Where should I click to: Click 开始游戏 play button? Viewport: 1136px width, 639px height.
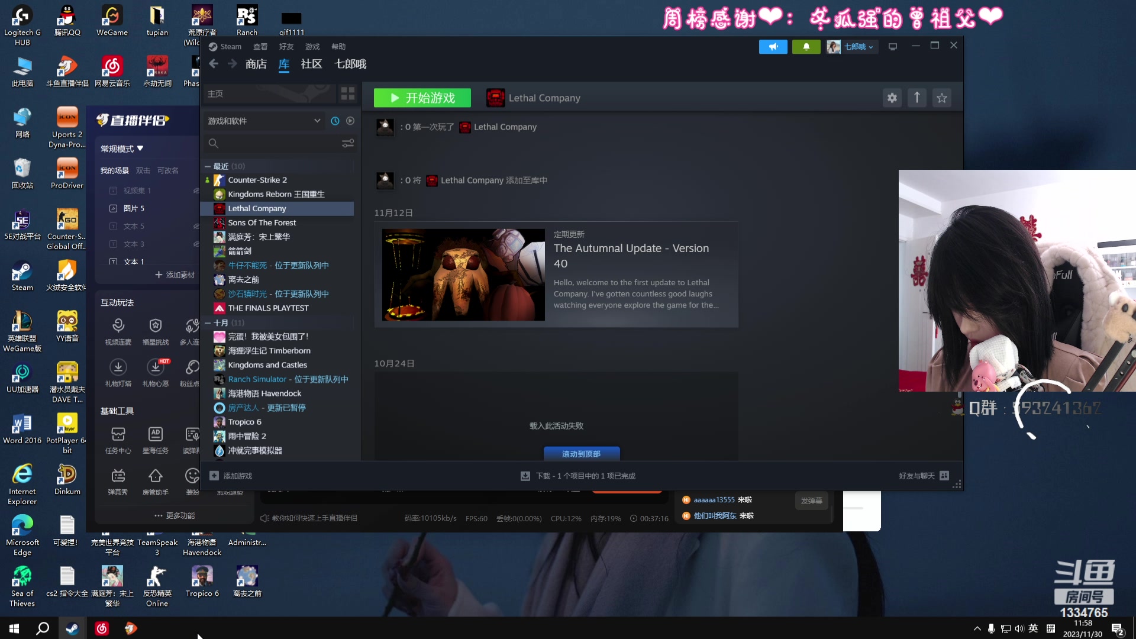point(422,98)
